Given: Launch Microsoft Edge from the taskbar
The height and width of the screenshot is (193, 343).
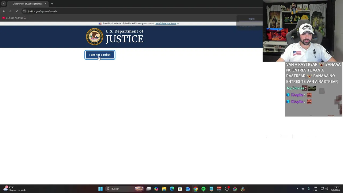Looking at the screenshot, I should click(172, 189).
